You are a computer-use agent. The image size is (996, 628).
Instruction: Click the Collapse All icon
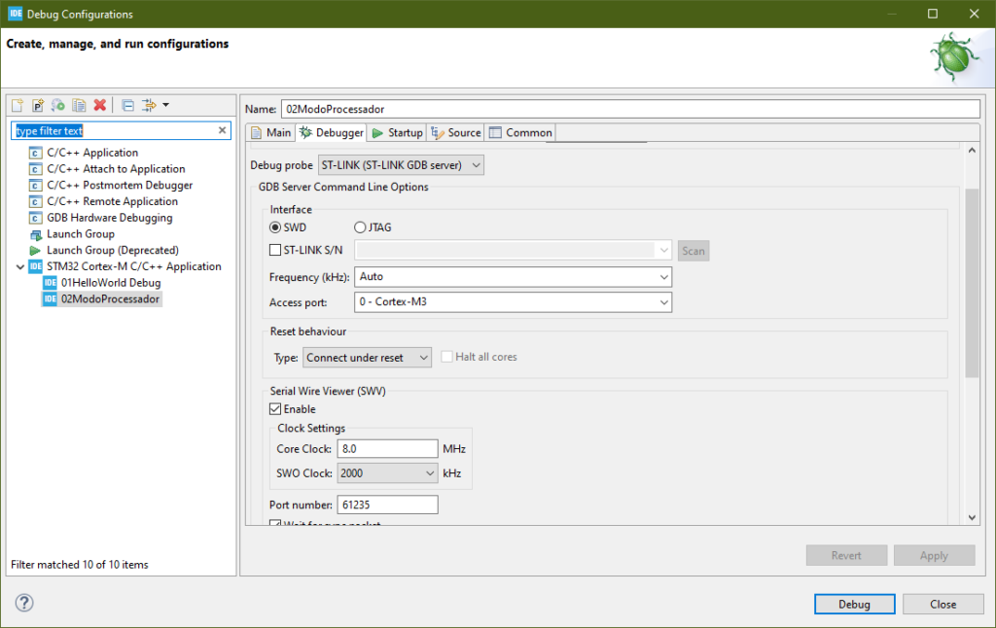128,105
